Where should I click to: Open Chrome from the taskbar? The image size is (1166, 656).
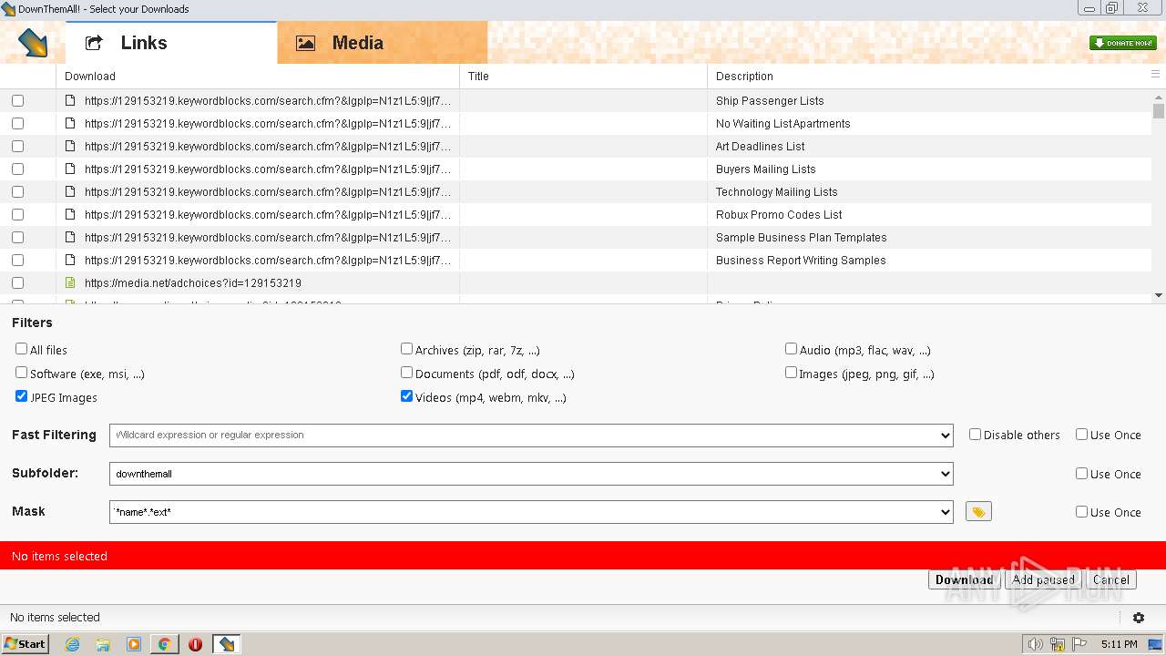[x=165, y=644]
